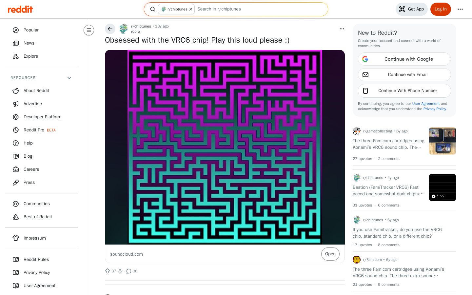Click the r/chiptunes community avatar
Screen dimensions: 472x295
coord(124,29)
